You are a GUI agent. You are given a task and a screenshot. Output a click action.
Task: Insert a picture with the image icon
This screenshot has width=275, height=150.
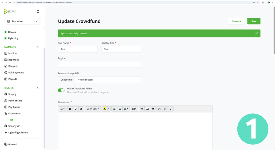147,109
